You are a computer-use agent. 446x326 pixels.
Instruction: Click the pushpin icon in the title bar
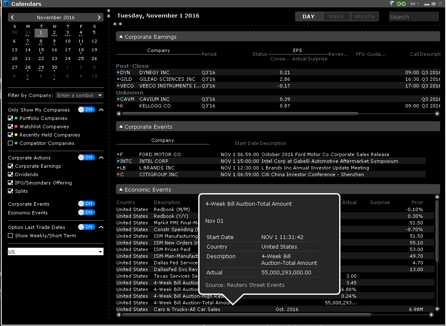412,4
